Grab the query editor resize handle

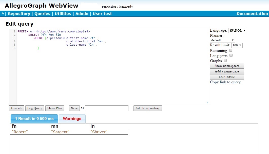(207, 102)
